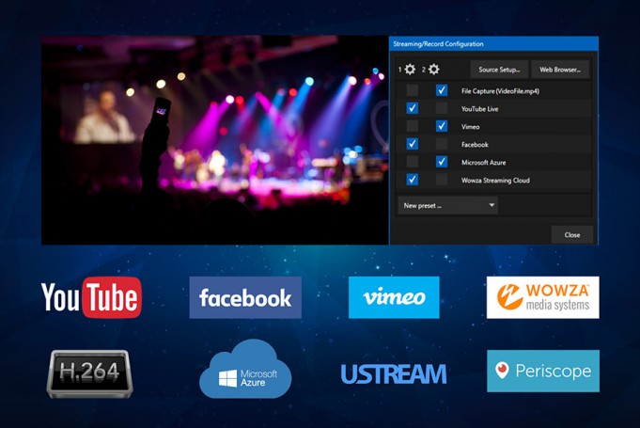
Task: Select the YouTube Live row label
Action: 479,109
